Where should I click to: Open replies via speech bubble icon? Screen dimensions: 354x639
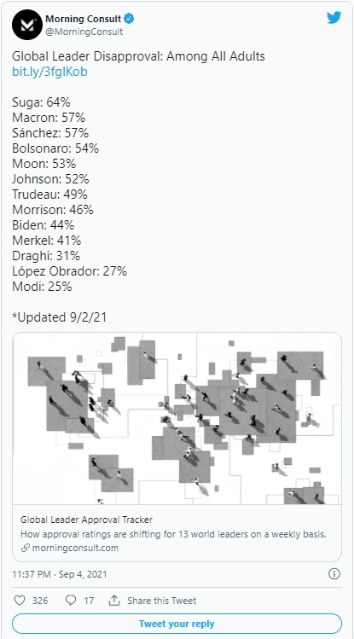coord(71,601)
